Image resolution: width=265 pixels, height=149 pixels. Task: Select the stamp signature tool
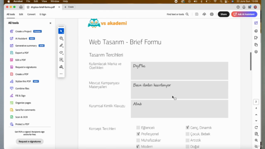[x=61, y=67]
